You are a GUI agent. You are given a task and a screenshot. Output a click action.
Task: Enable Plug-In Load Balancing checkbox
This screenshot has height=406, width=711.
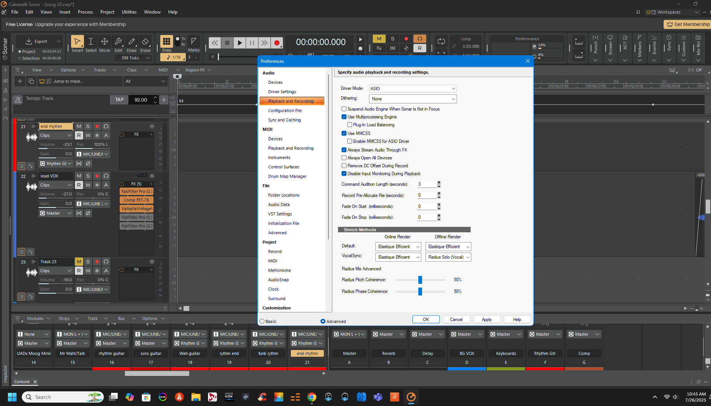349,125
